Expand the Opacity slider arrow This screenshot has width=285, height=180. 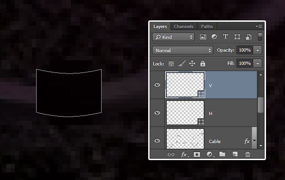click(x=257, y=50)
